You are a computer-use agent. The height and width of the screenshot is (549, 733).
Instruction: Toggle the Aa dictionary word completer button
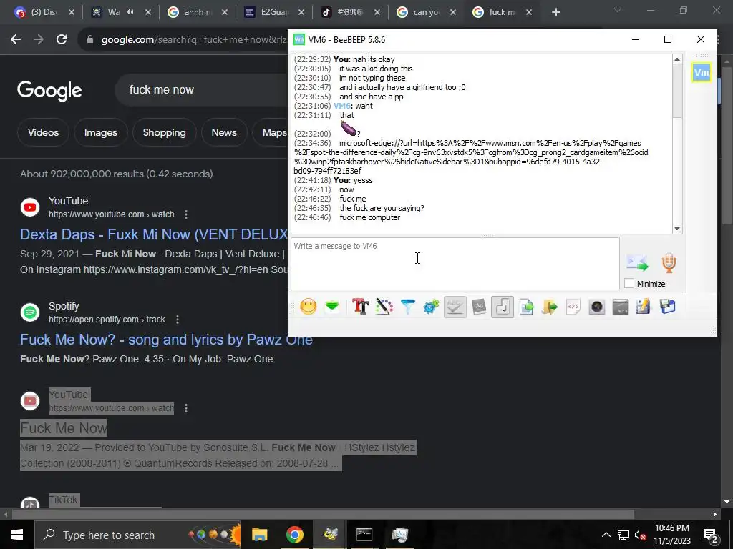pos(479,307)
